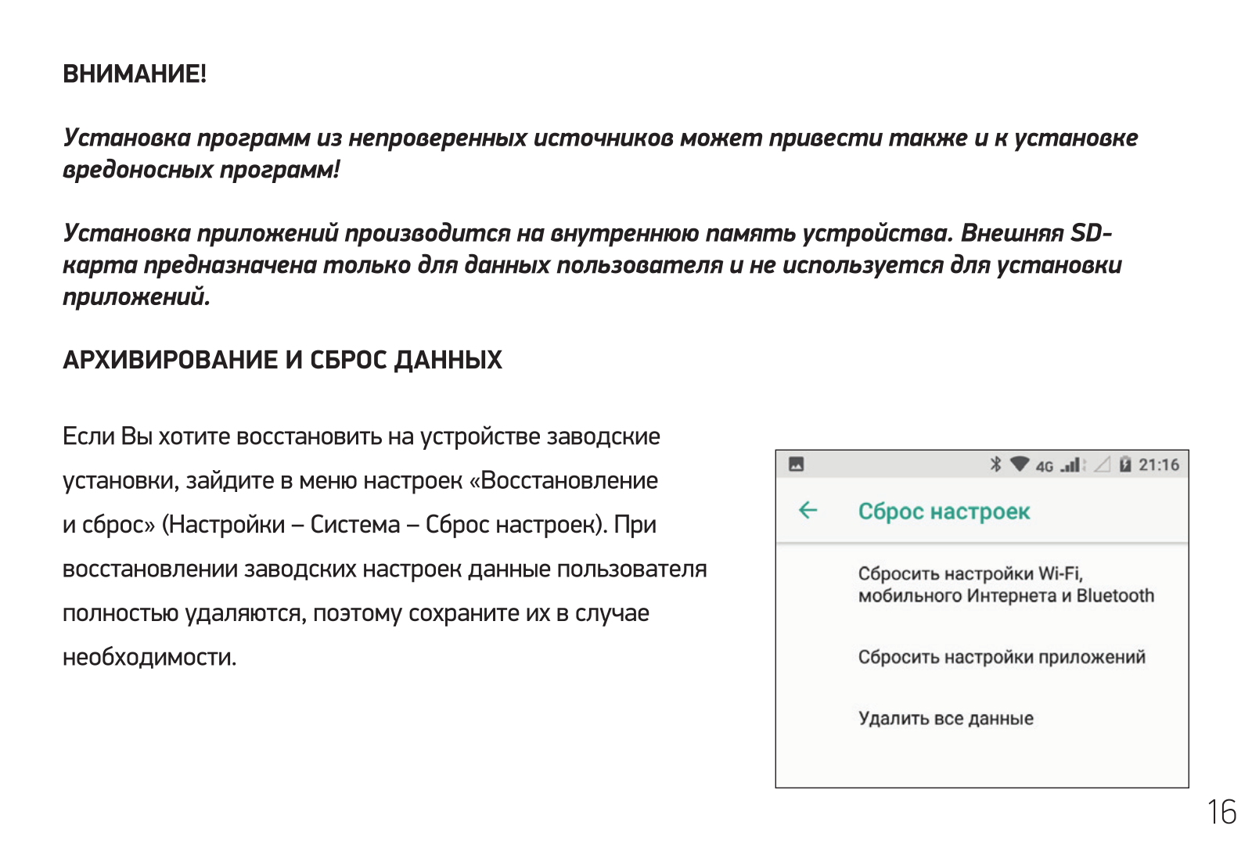
Task: Click the charging battery icon
Action: (x=1125, y=465)
